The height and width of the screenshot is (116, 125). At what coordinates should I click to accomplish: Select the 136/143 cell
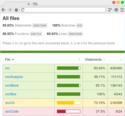click(x=116, y=86)
